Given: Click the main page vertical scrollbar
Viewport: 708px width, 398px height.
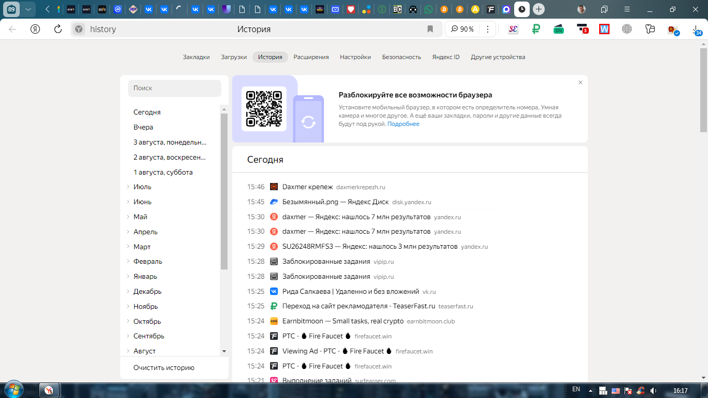Looking at the screenshot, I should (x=703, y=90).
